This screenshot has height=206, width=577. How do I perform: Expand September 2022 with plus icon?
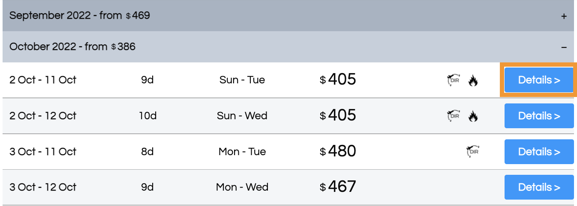tap(564, 16)
